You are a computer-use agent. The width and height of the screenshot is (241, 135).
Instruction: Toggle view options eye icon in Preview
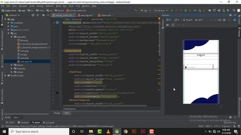167,25
